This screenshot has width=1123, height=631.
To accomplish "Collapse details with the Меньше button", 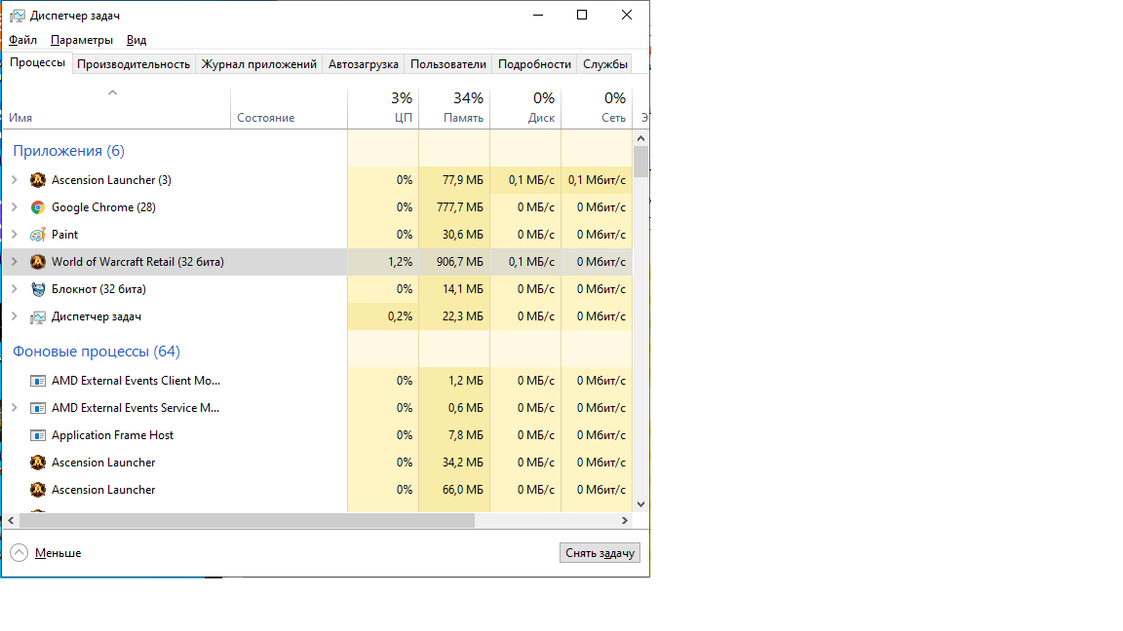I will pos(46,553).
